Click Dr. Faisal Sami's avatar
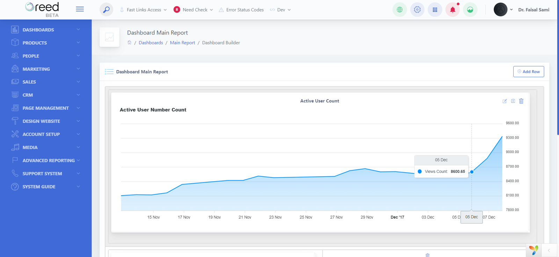This screenshot has height=257, width=559. point(500,10)
